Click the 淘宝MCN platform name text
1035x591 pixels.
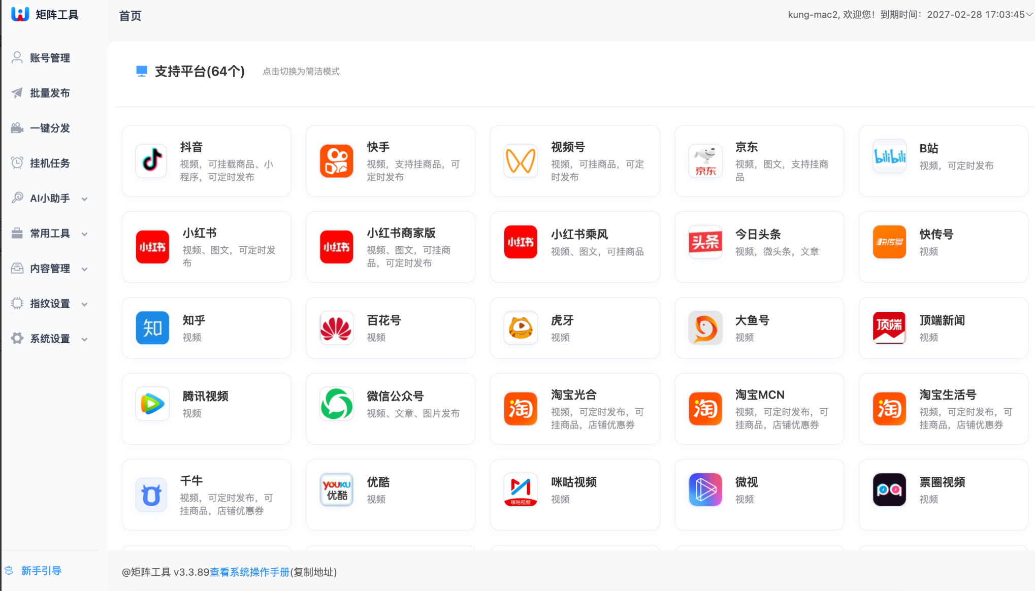pyautogui.click(x=760, y=395)
